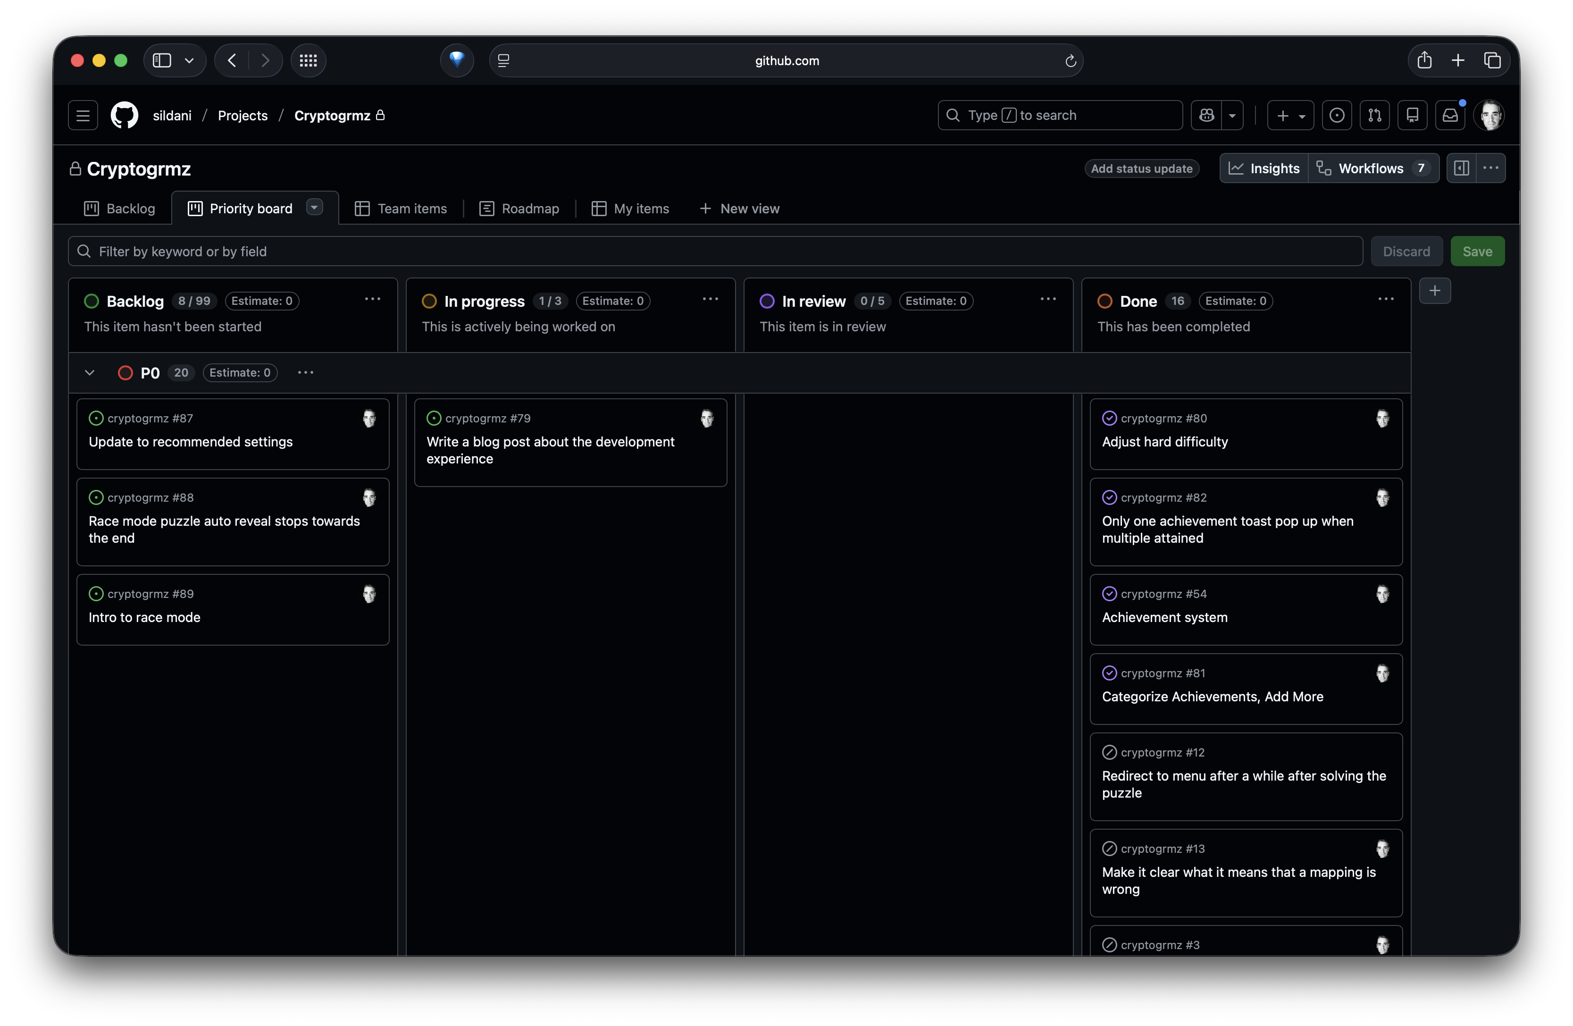
Task: Open the Adjust hard difficulty card
Action: (1164, 442)
